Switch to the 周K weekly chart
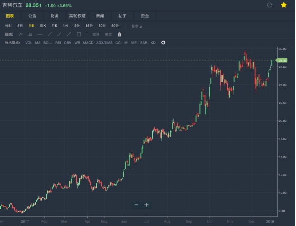Viewport: 296px width, 226px height. point(43,26)
